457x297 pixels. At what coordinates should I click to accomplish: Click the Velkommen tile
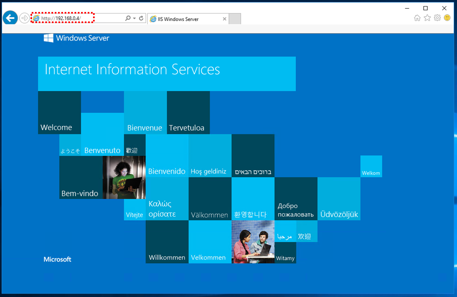coord(210,242)
